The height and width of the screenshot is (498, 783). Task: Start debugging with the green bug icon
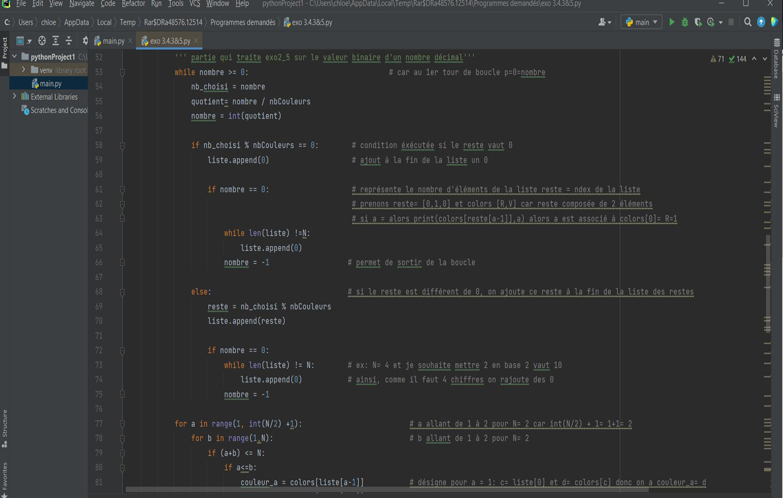[x=685, y=22]
